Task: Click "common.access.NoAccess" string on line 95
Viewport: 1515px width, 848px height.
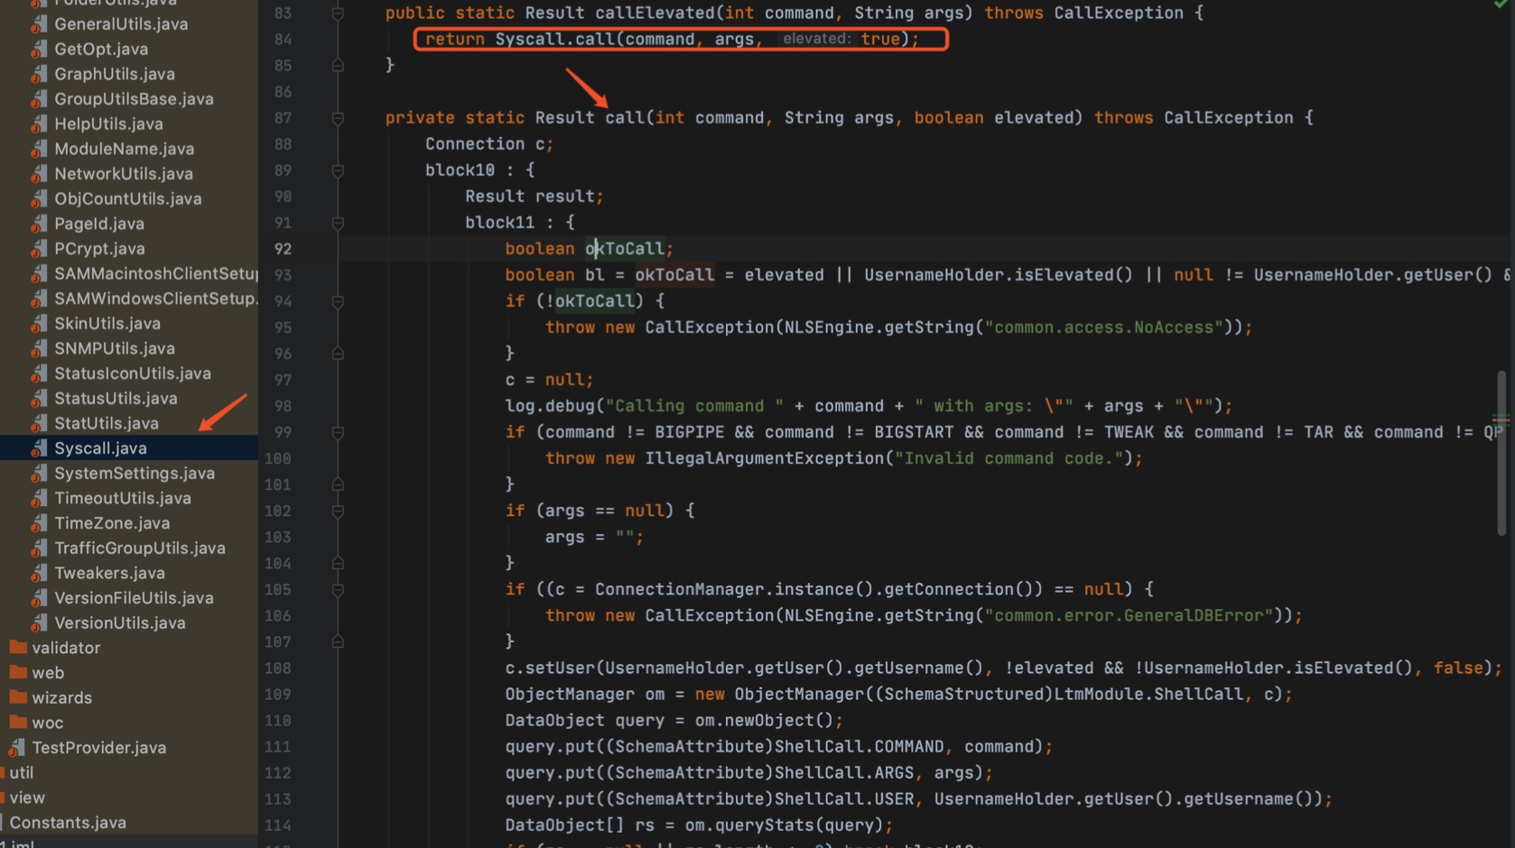Action: pyautogui.click(x=1103, y=327)
